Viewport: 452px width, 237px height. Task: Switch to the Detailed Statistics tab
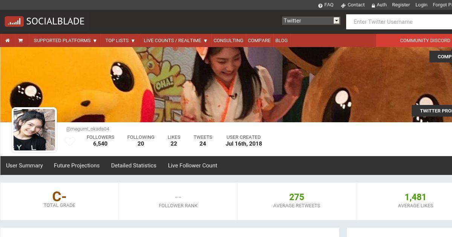[134, 166]
